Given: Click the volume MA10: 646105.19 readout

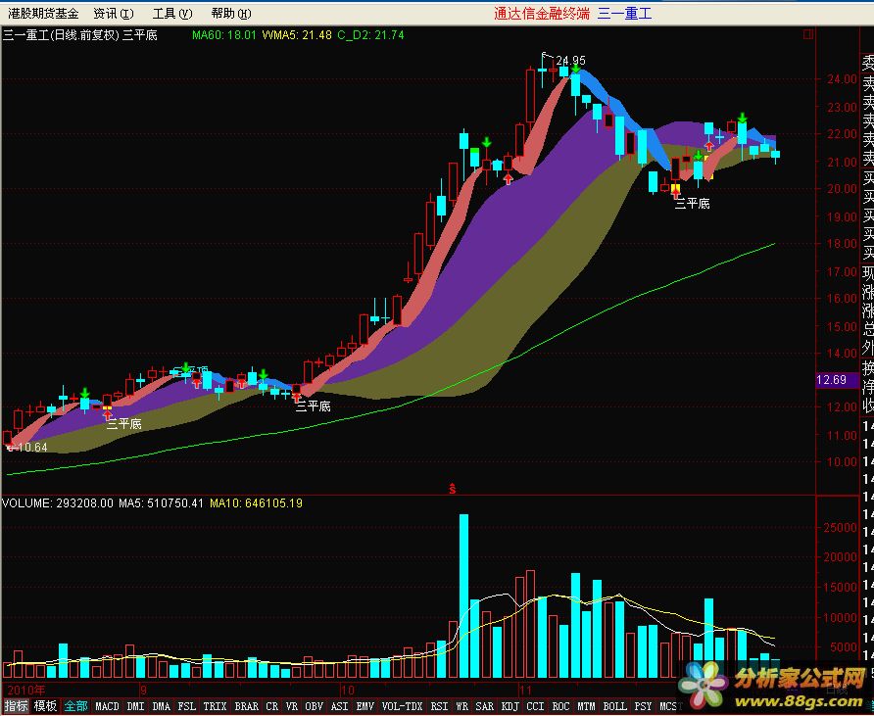Looking at the screenshot, I should point(256,503).
